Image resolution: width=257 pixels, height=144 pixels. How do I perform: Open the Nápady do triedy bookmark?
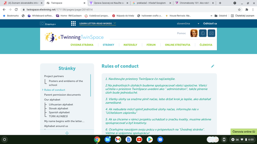coord(123,16)
